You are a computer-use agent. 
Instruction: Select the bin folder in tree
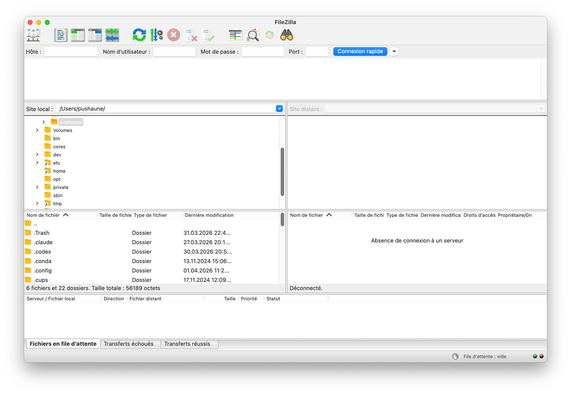57,138
